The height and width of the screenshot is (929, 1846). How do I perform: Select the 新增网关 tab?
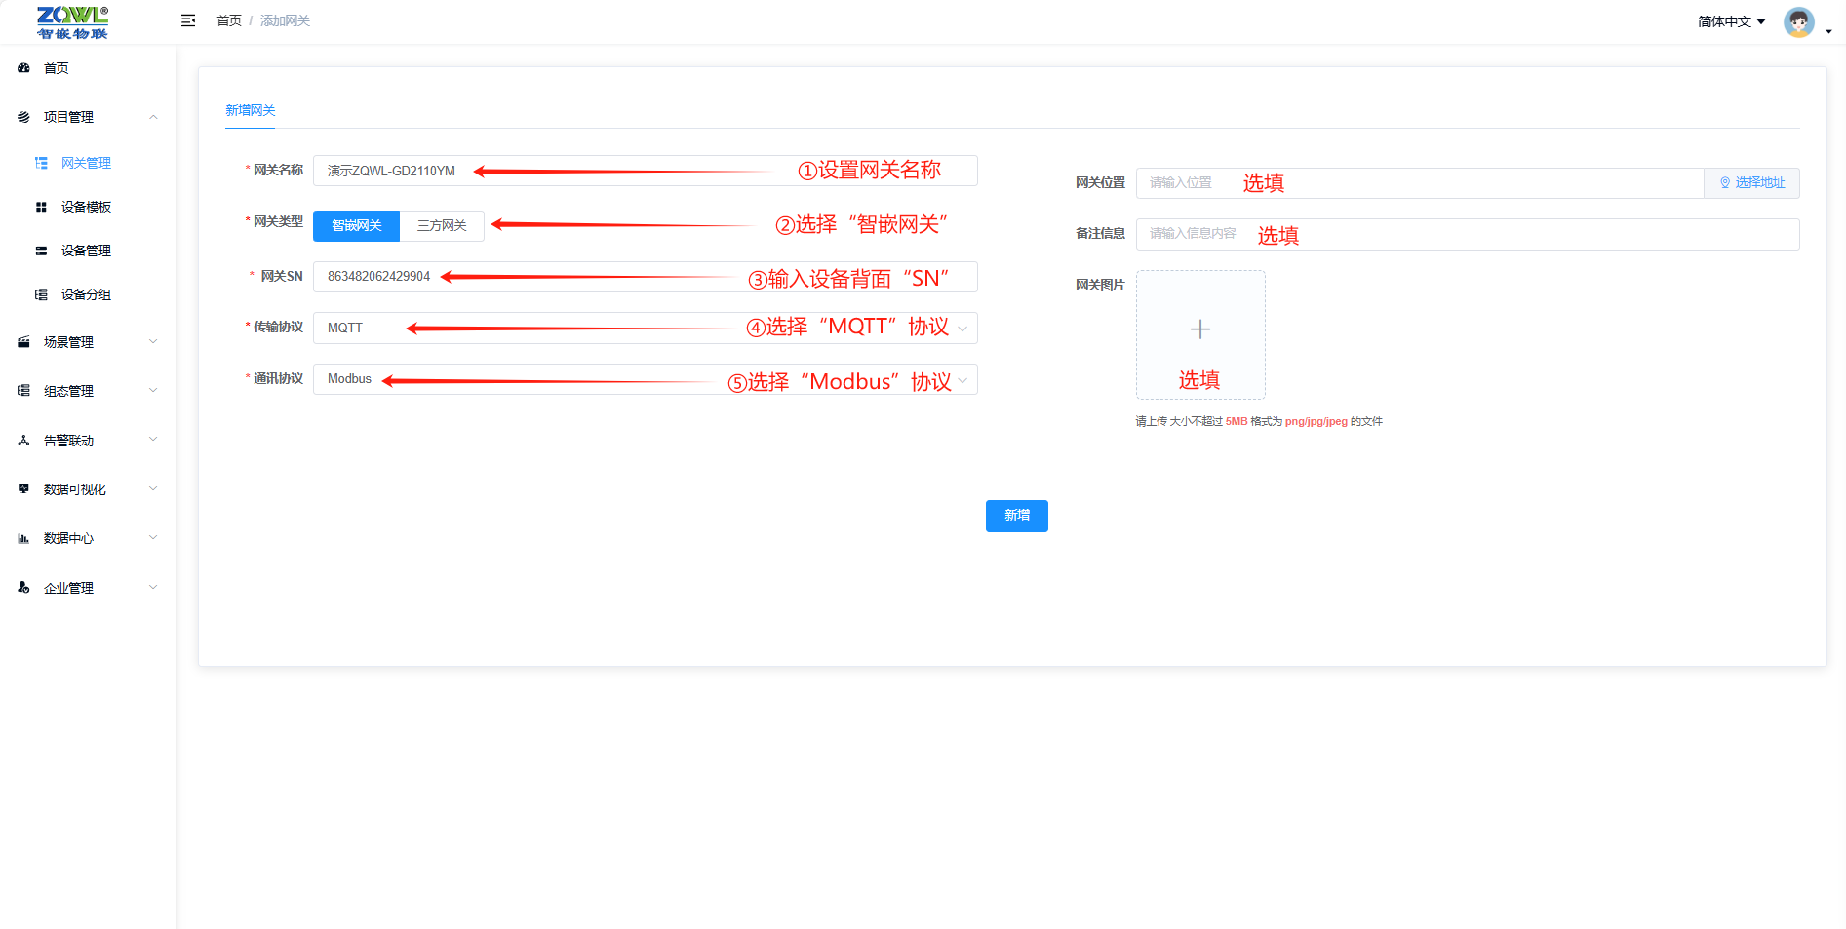point(251,111)
